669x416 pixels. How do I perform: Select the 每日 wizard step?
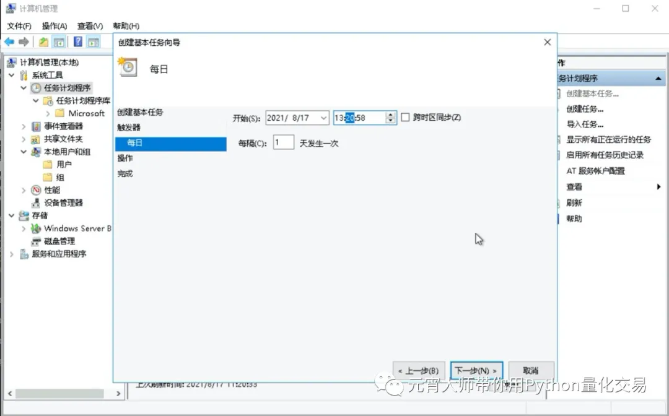171,143
